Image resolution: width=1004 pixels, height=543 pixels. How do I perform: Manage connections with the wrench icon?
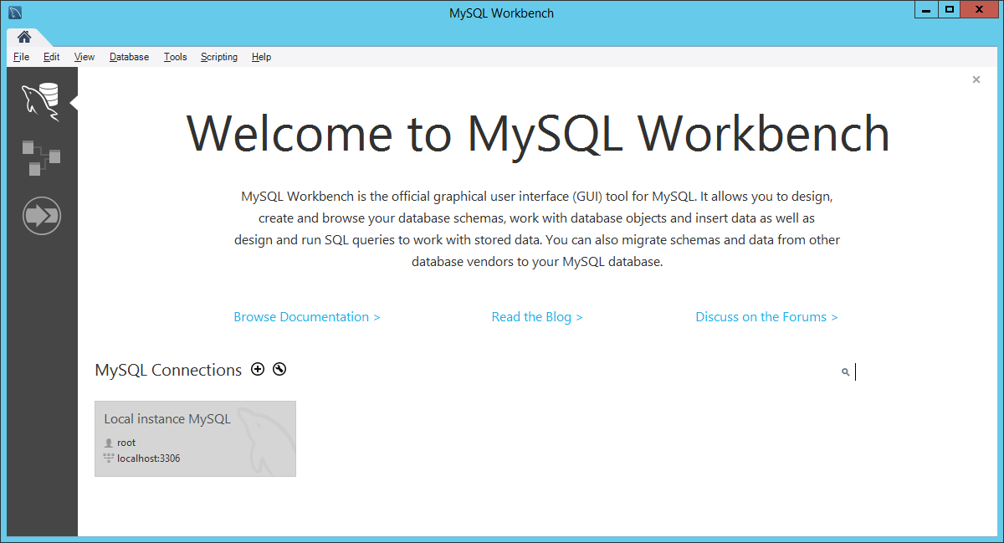[x=279, y=369]
